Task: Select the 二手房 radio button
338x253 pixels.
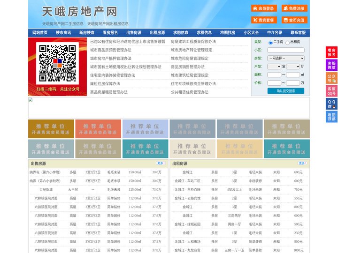Action: [270, 43]
